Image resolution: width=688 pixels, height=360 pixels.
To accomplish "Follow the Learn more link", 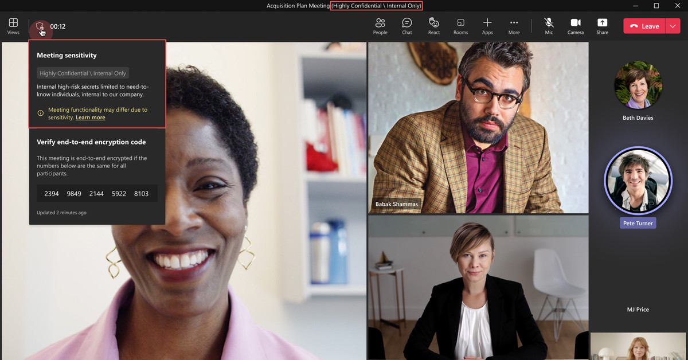I will 91,118.
